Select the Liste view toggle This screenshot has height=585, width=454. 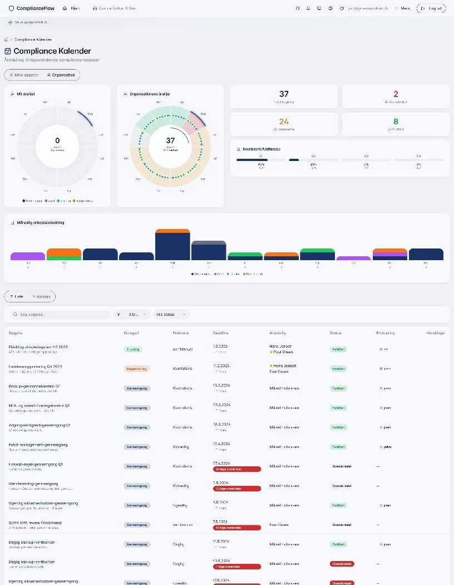click(x=17, y=296)
